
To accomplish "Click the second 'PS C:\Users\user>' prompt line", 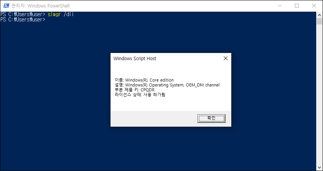I will click(23, 20).
